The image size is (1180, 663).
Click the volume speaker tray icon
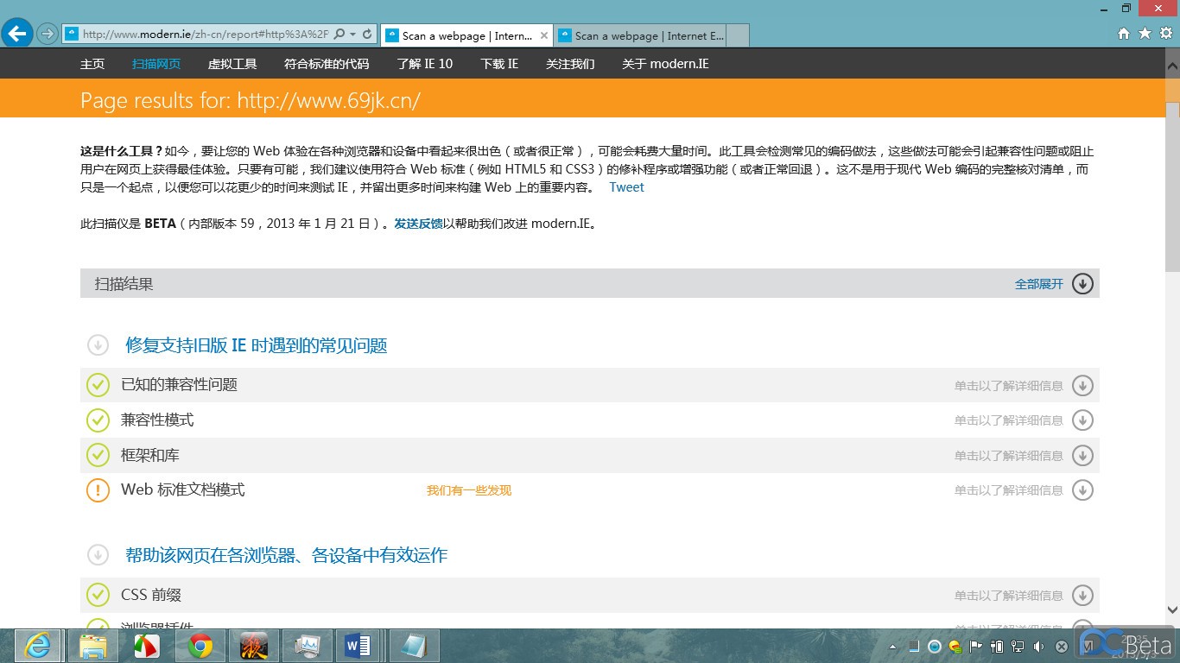1038,647
